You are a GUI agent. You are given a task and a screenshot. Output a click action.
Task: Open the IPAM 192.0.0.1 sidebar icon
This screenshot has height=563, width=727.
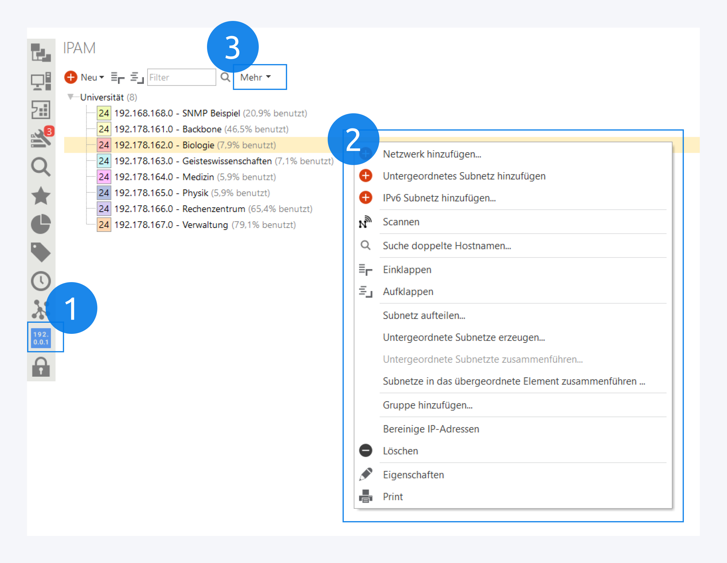(41, 338)
